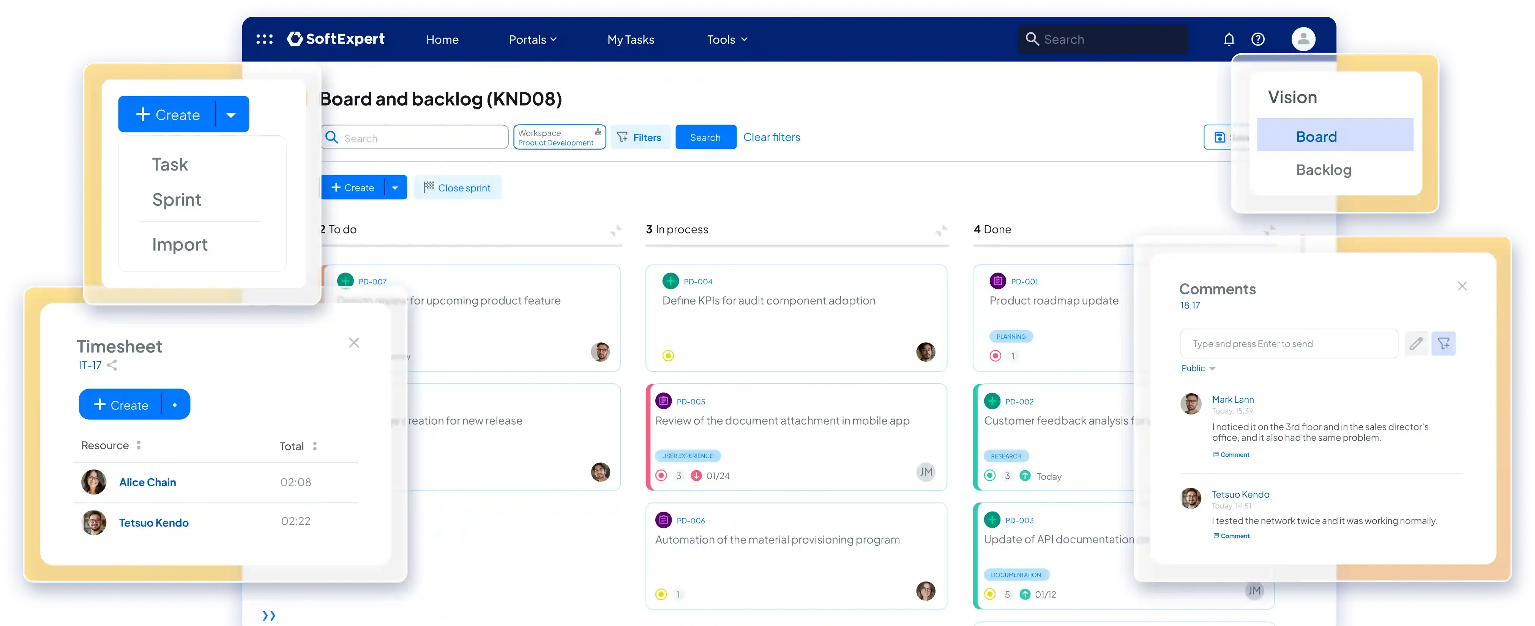
Task: Open the user profile avatar
Action: point(1303,40)
